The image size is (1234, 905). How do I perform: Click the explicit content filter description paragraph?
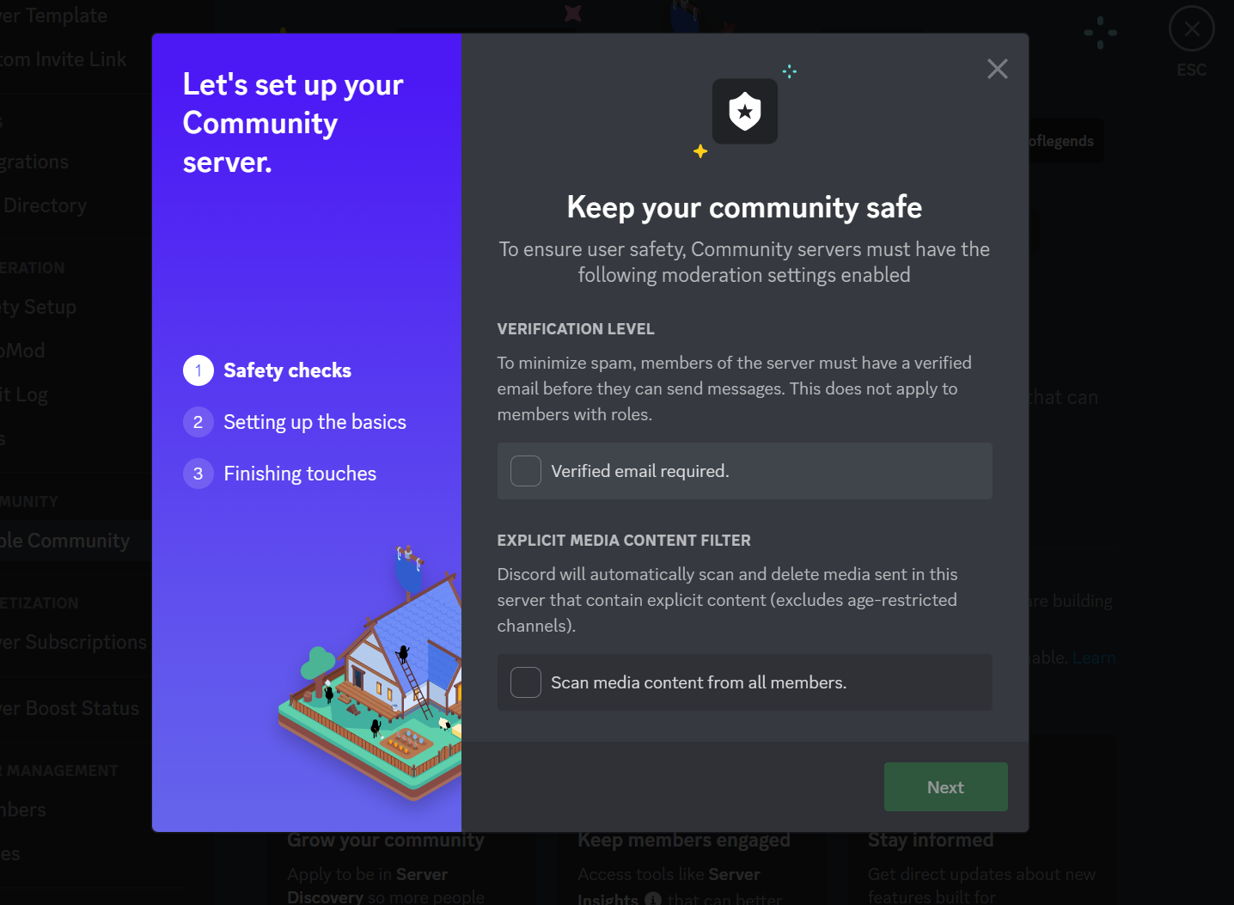click(x=727, y=600)
